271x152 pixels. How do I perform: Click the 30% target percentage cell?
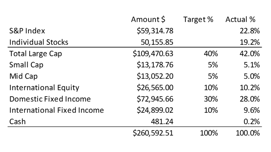coord(211,99)
